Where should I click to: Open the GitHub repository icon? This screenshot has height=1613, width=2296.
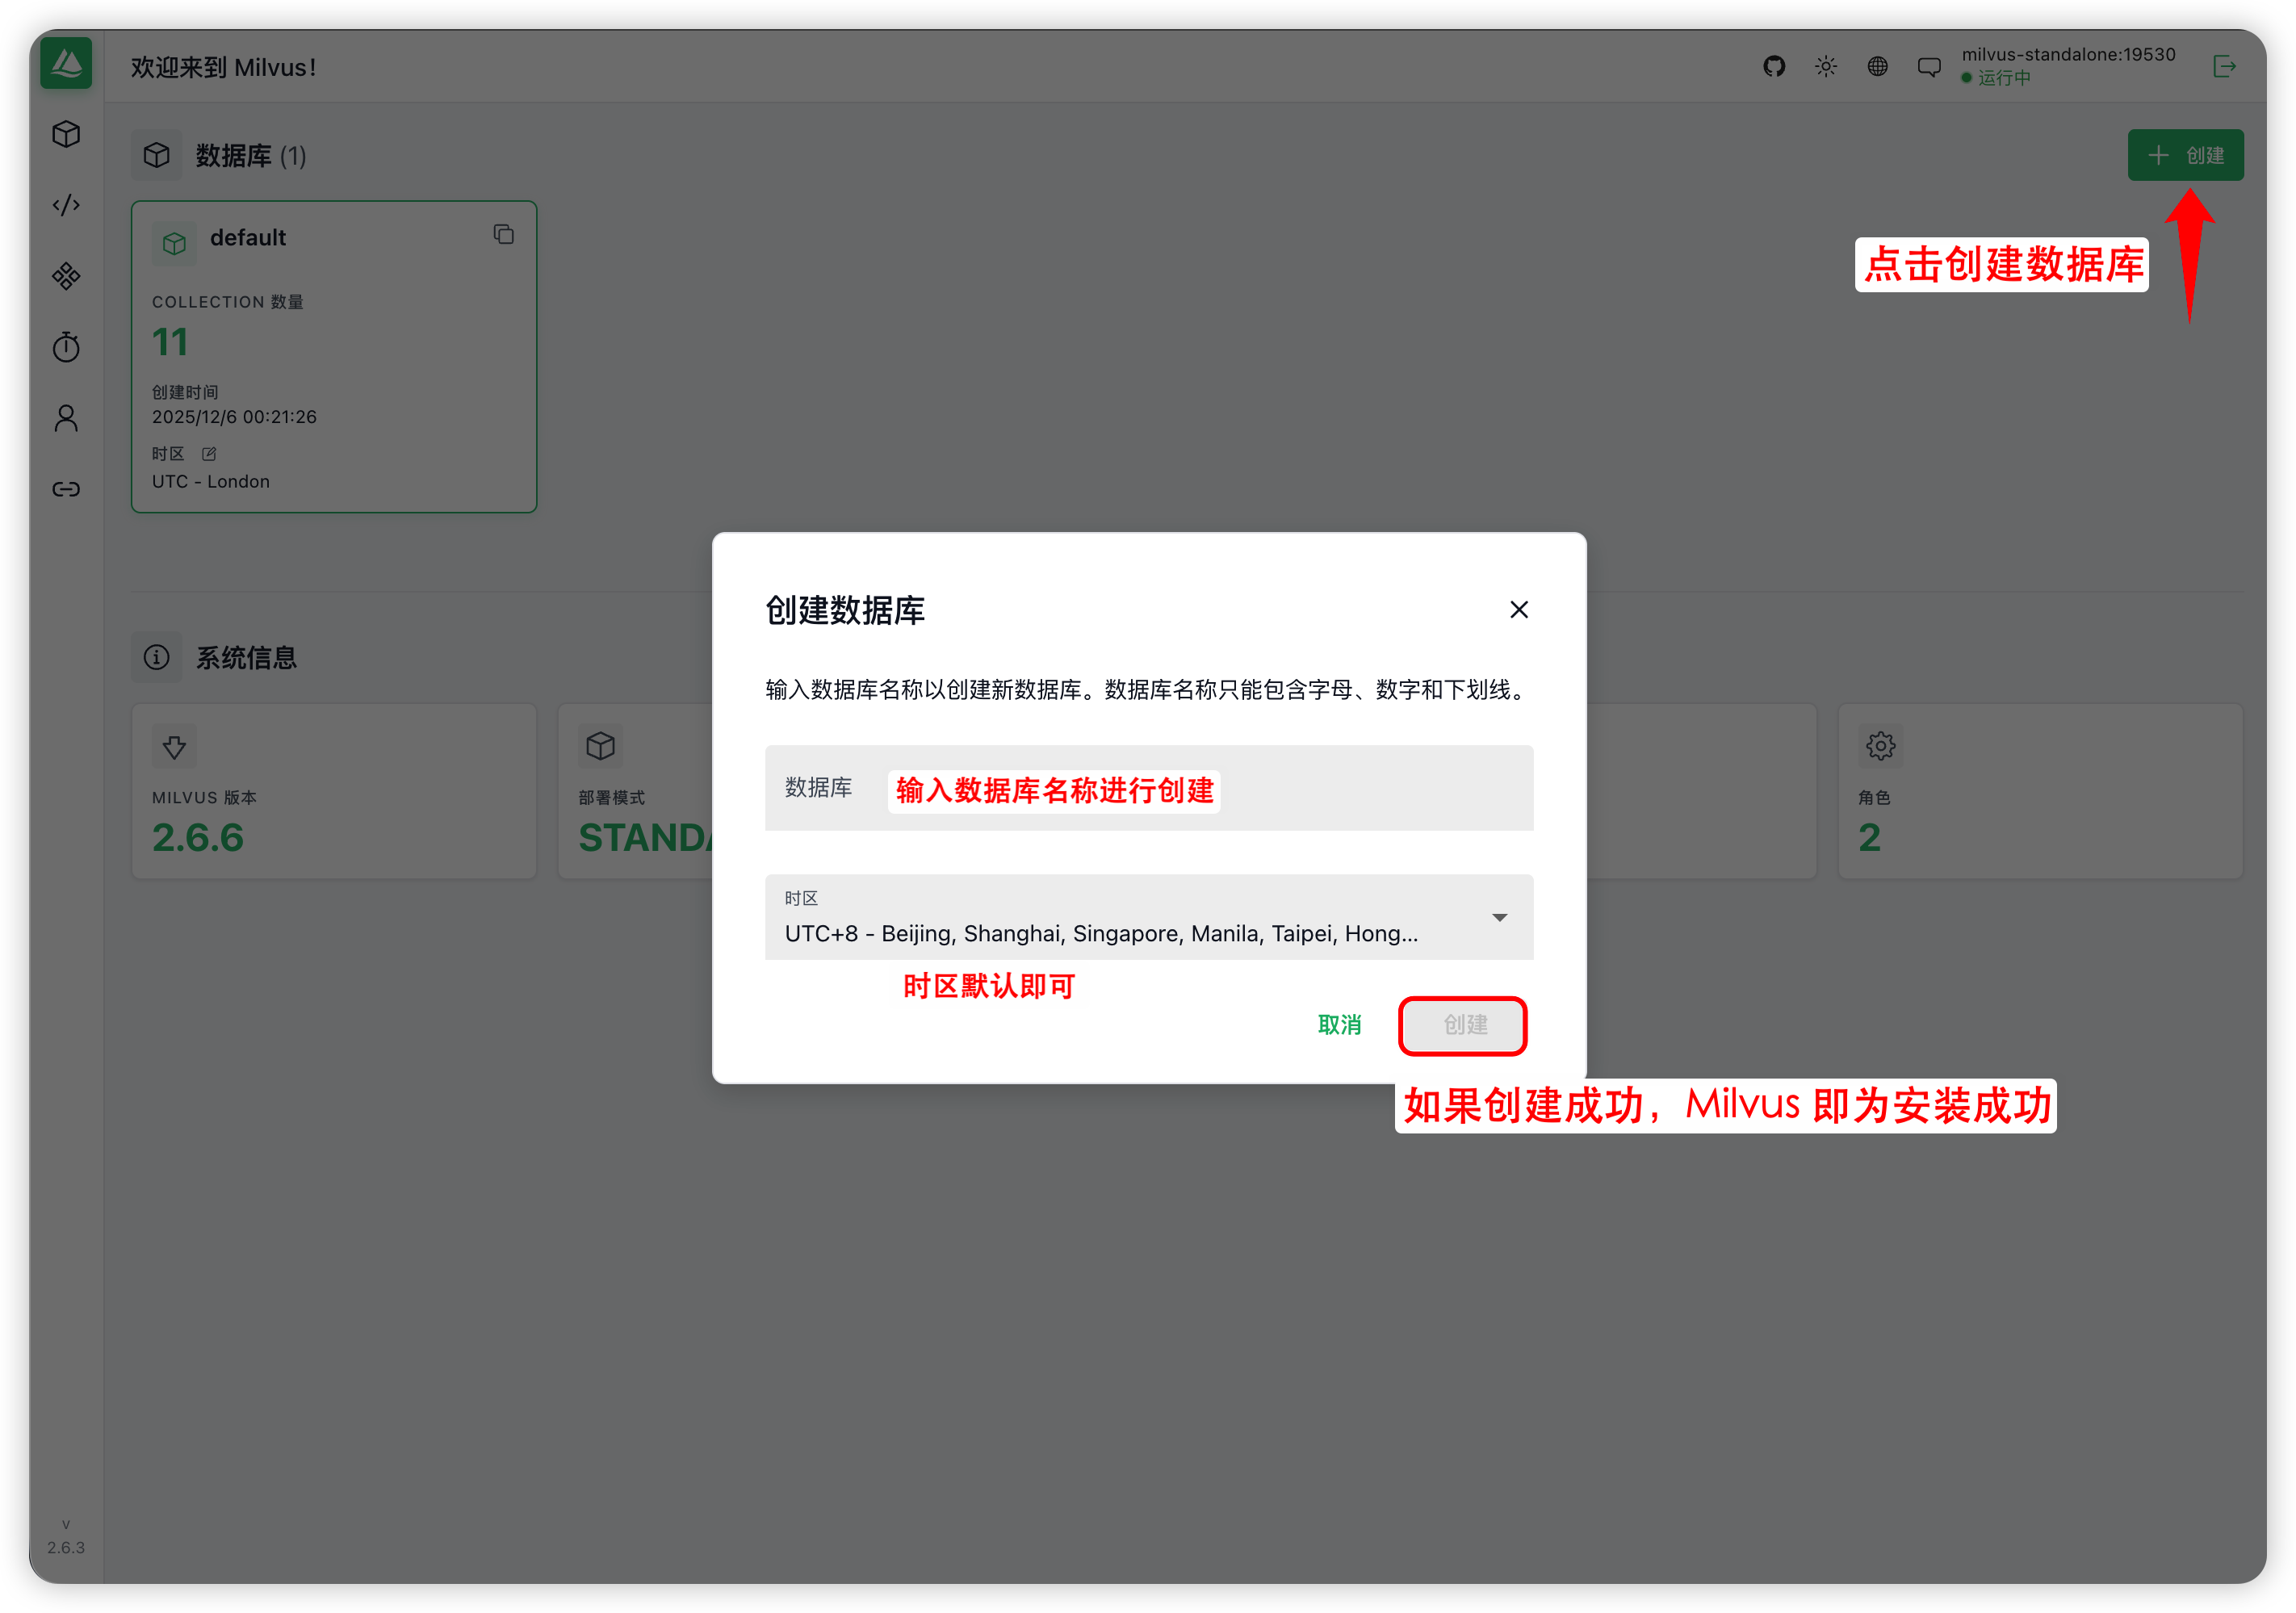tap(1774, 67)
